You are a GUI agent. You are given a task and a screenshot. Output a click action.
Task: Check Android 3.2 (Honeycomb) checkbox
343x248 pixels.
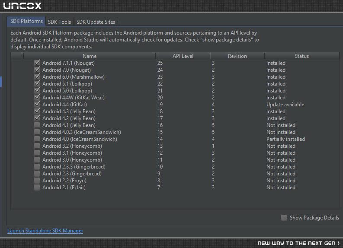pos(37,146)
